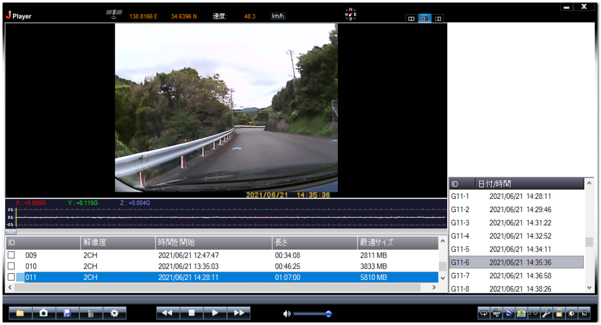Viewport: 601px width, 325px height.
Task: Tick the checkbox for recording 011
Action: point(11,277)
